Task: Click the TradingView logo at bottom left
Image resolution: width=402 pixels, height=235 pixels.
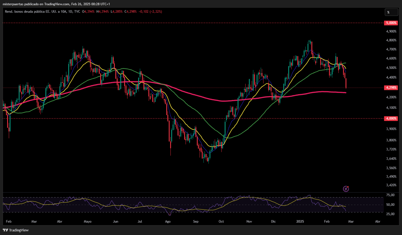Action: (x=16, y=230)
